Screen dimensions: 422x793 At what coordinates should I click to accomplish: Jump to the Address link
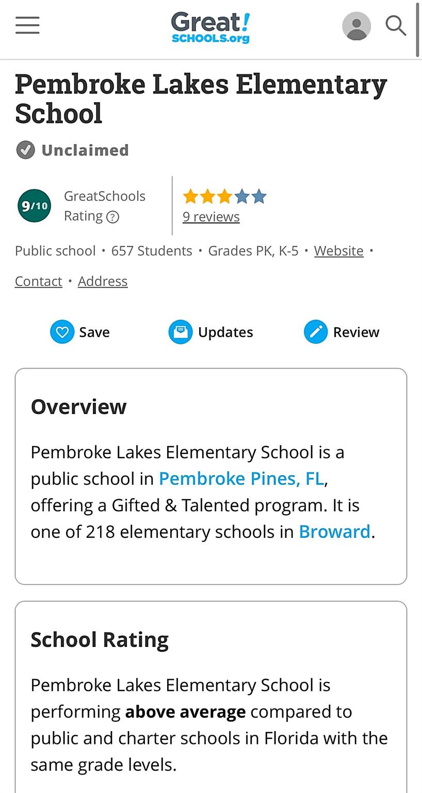pyautogui.click(x=103, y=281)
